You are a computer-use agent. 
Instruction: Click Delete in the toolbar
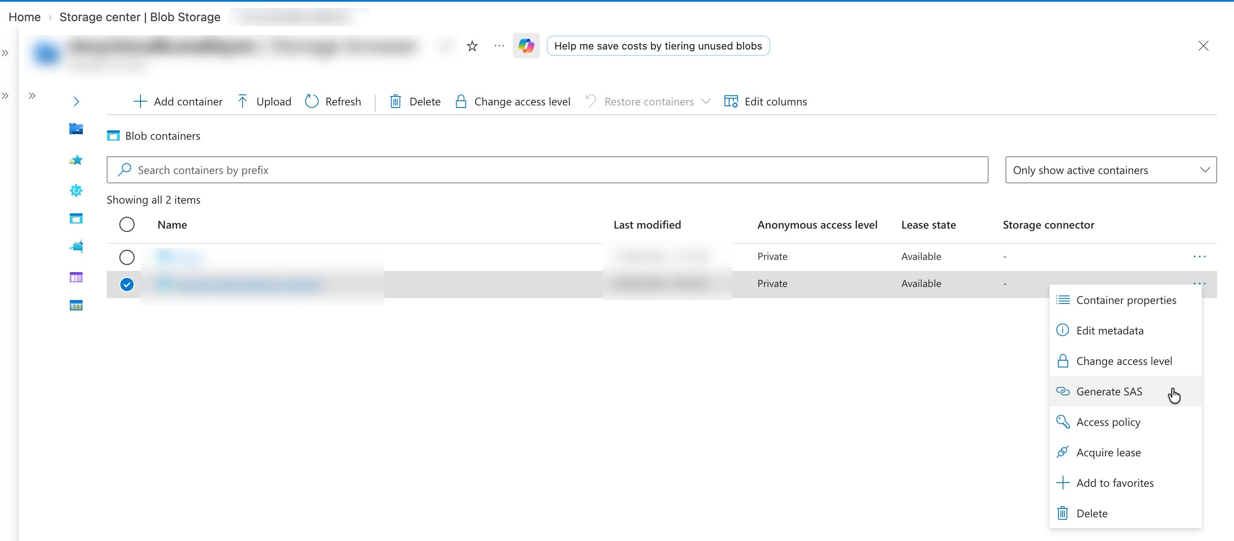(x=415, y=102)
